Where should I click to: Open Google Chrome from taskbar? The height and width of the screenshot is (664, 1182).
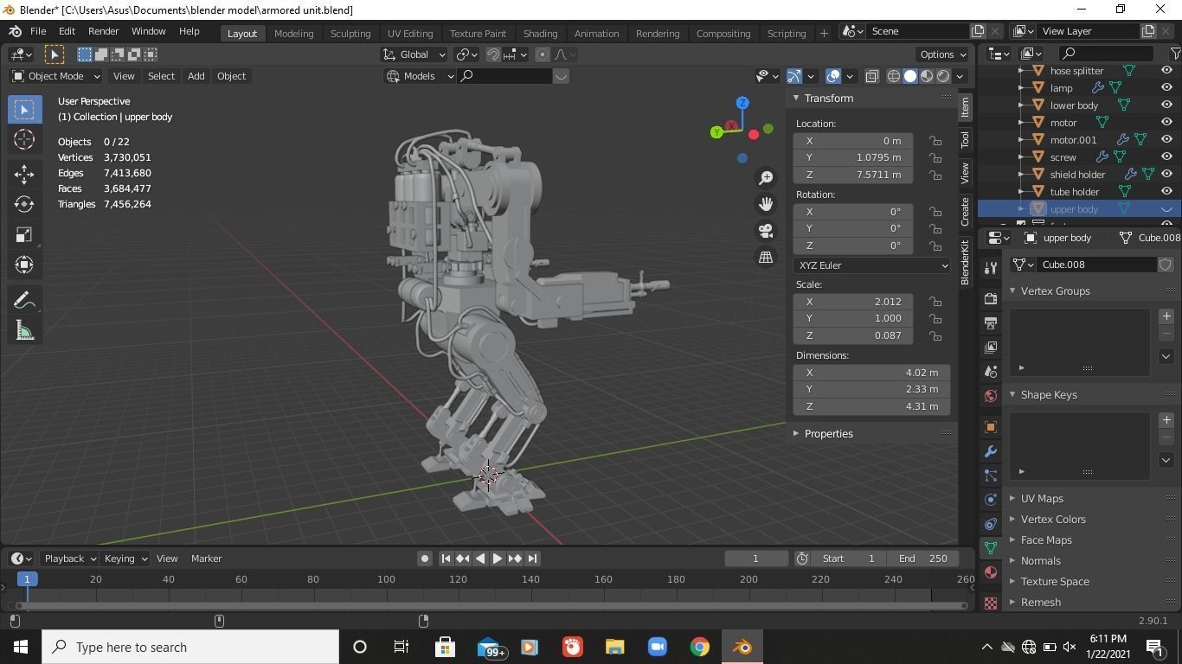[699, 647]
